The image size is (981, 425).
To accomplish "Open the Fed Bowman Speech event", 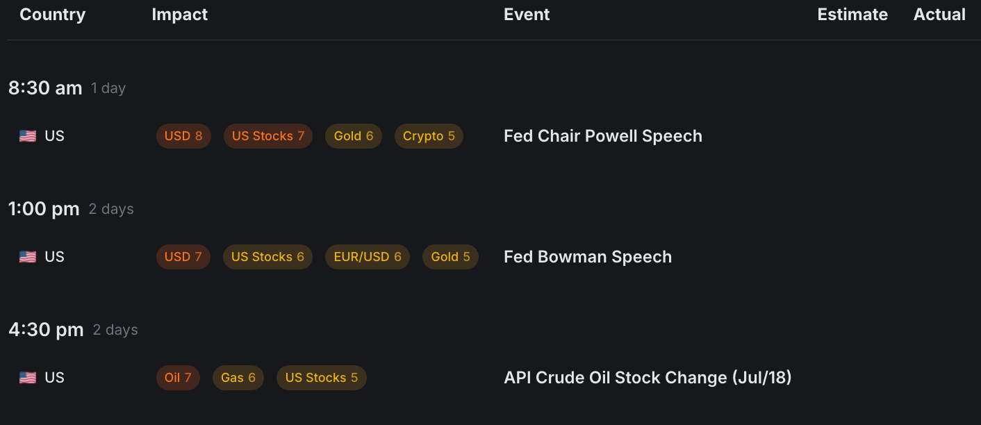I will [587, 257].
